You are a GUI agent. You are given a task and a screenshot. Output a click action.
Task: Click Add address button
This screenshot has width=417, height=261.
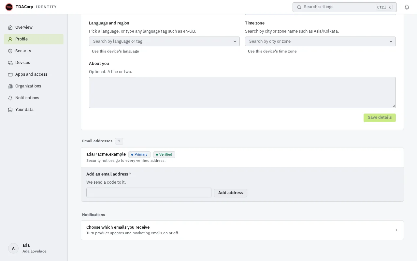click(230, 193)
